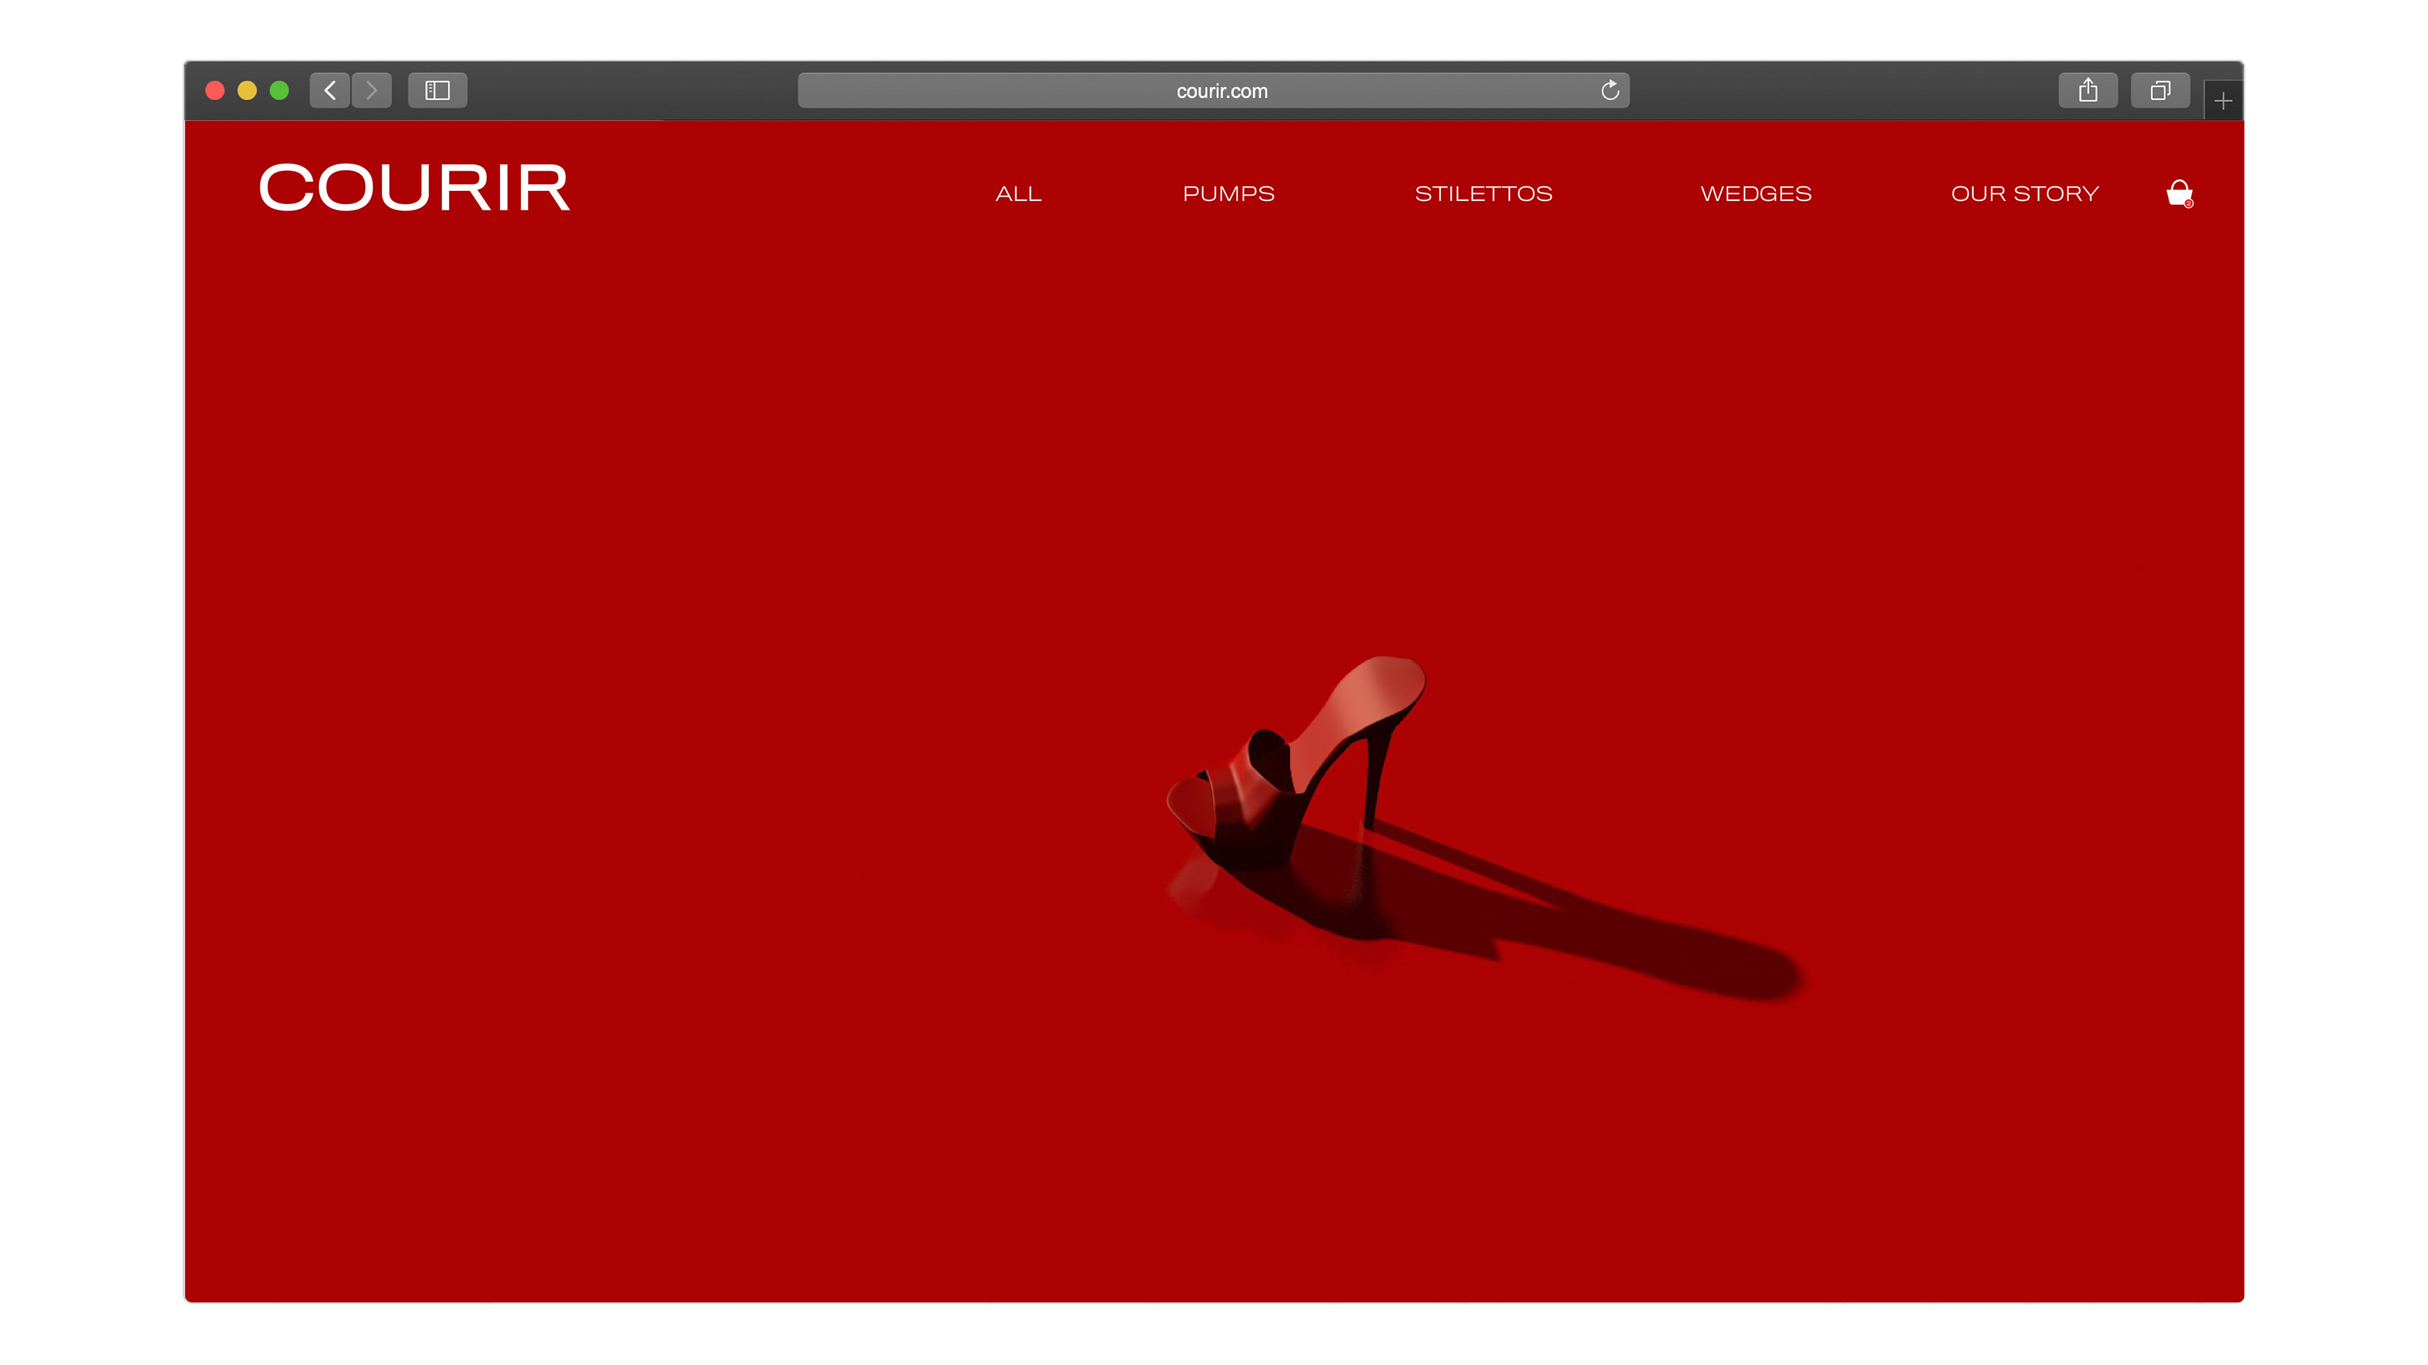Open the OUR STORY page
Viewport: 2428px width, 1365px height.
2025,193
